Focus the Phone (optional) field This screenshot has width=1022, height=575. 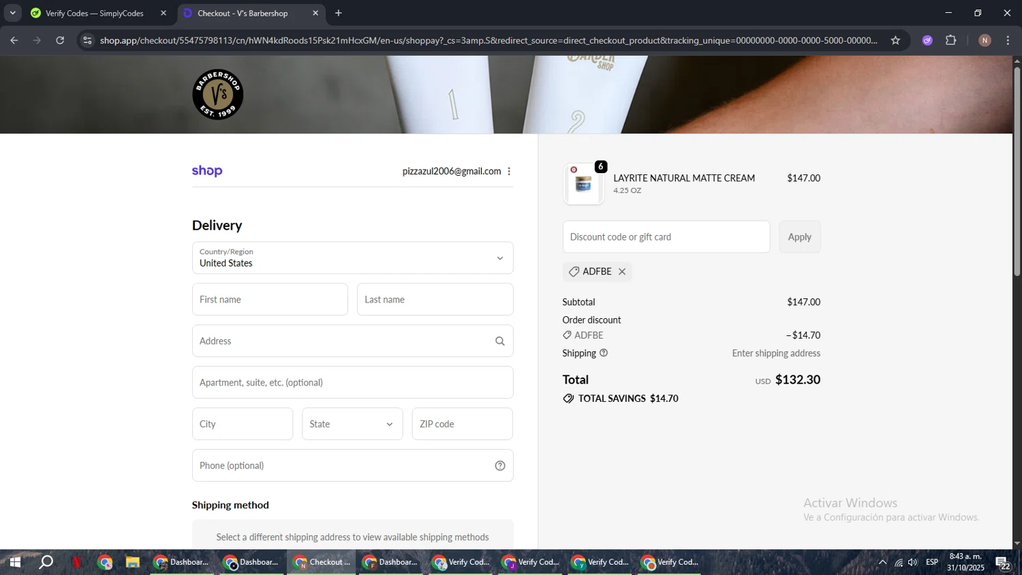[352, 466]
